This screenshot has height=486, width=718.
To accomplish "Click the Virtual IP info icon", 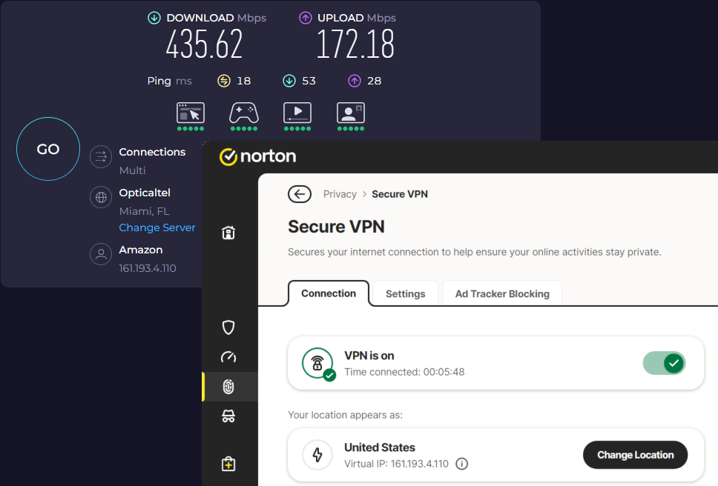I will (462, 464).
